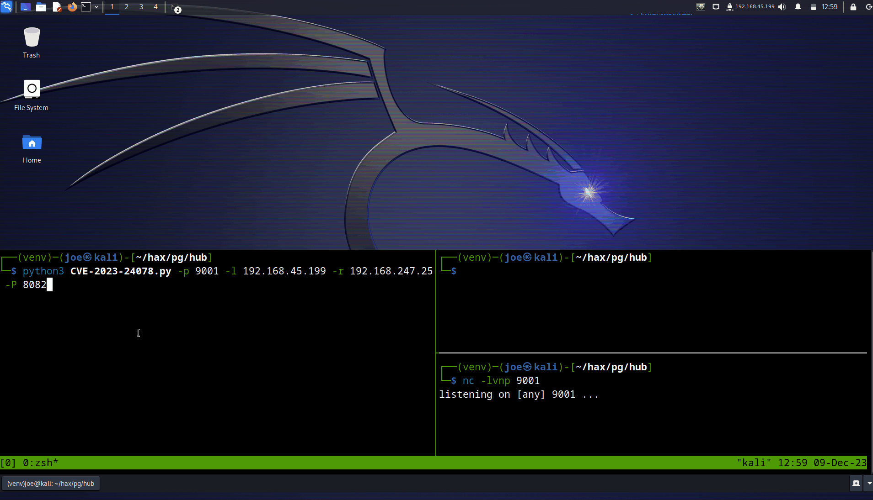Switch to workspace 4
Screen dimensions: 873x500
[156, 7]
